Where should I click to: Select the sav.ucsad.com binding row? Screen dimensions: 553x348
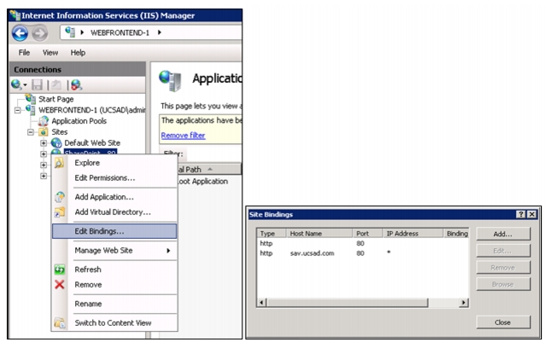[363, 253]
